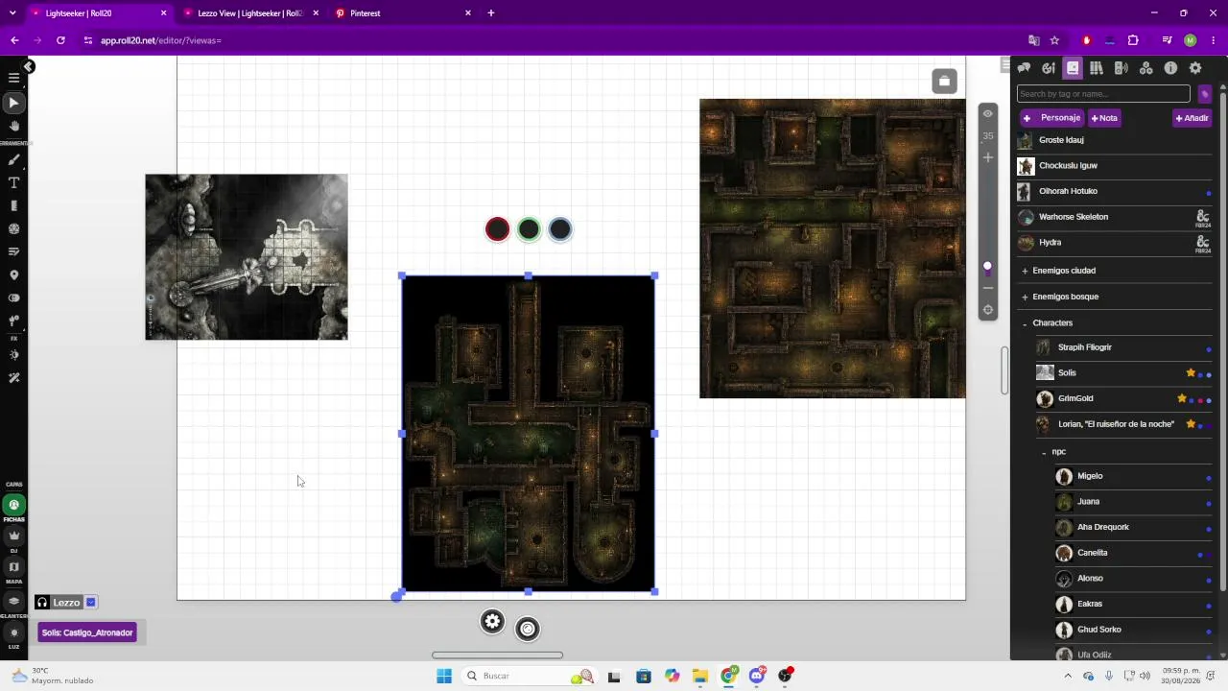This screenshot has height=691, width=1228.
Task: Add a new Personaje character
Action: 1052,118
